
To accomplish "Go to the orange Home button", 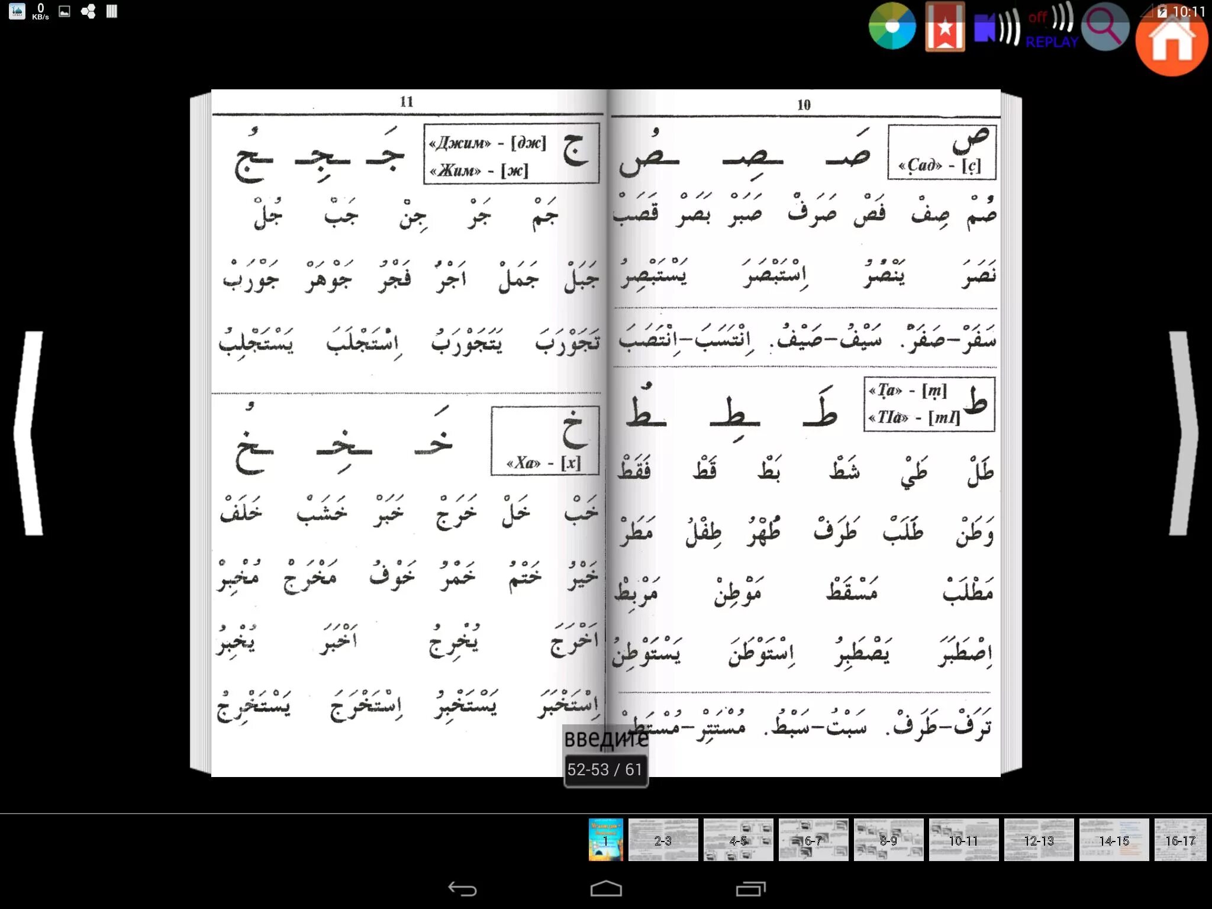I will pyautogui.click(x=1171, y=40).
